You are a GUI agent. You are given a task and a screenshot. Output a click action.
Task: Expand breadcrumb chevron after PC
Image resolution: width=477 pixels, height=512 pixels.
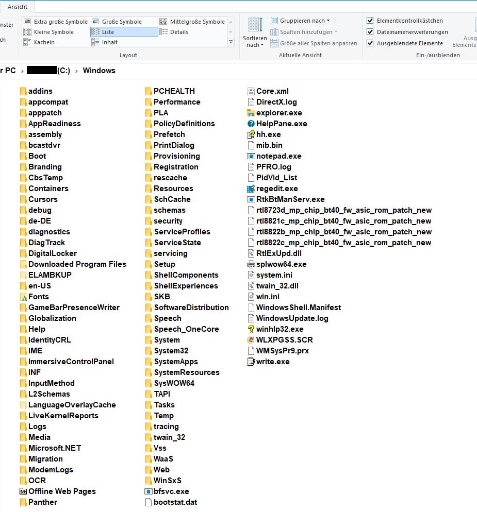click(22, 71)
